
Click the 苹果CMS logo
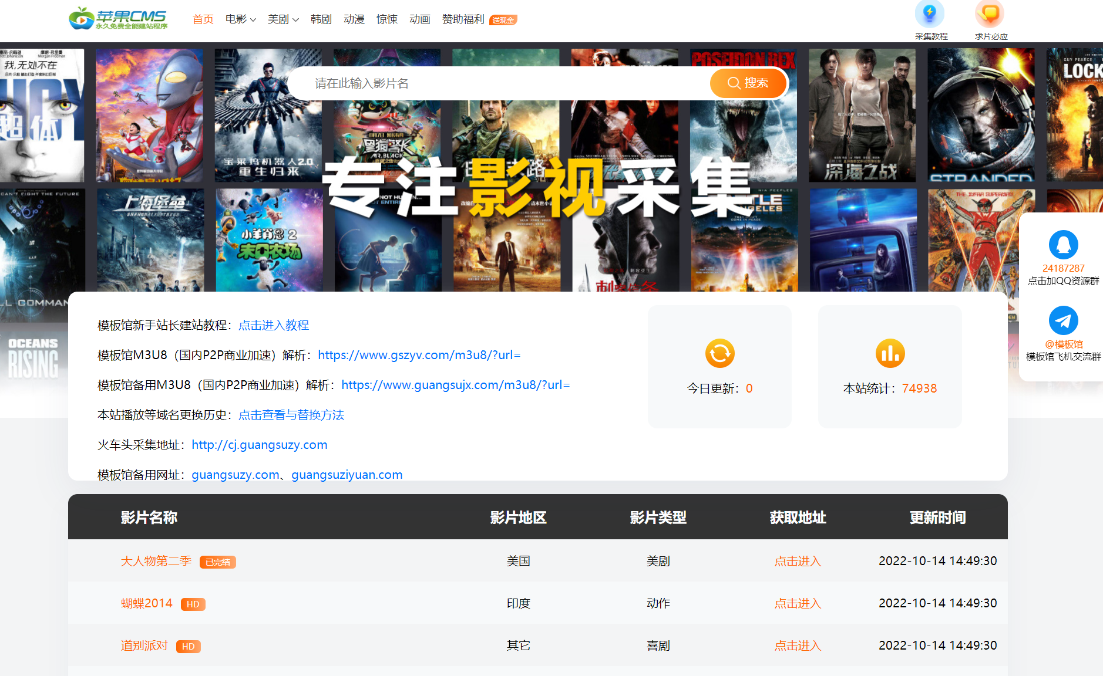click(x=118, y=19)
